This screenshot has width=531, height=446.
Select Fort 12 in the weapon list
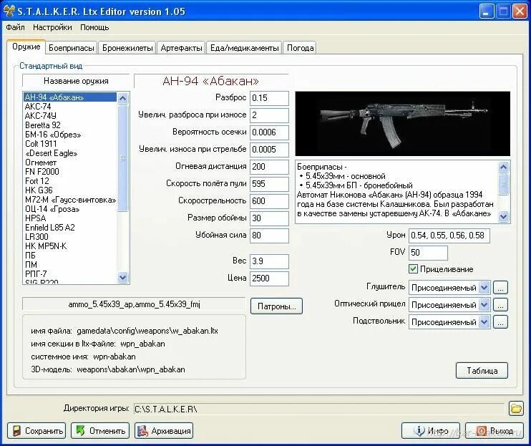[69, 181]
